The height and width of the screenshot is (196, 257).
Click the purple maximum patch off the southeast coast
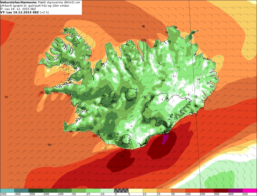click(165, 139)
